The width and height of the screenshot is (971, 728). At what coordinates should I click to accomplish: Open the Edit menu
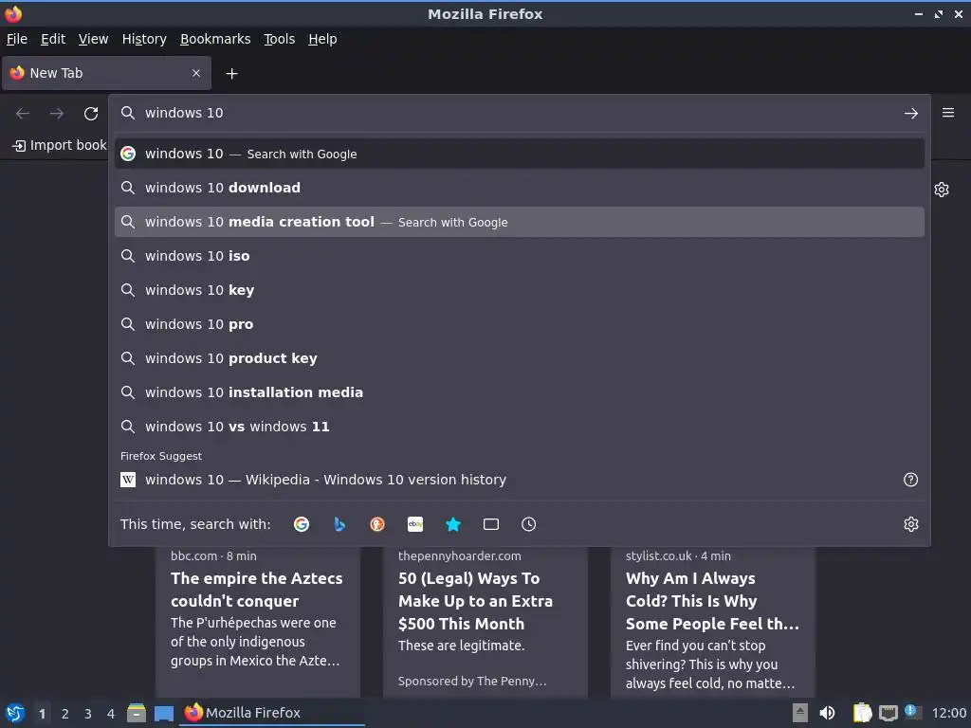53,39
